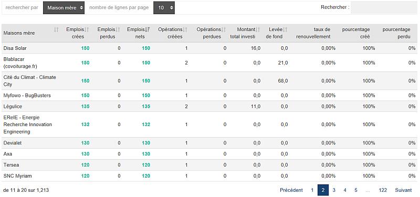The height and width of the screenshot is (197, 420).
Task: Select current page 2 button
Action: click(x=323, y=190)
